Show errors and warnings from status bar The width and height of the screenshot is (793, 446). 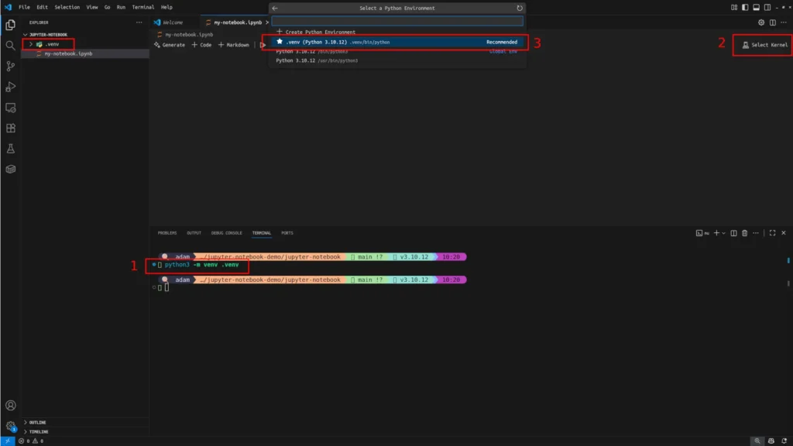(x=31, y=441)
